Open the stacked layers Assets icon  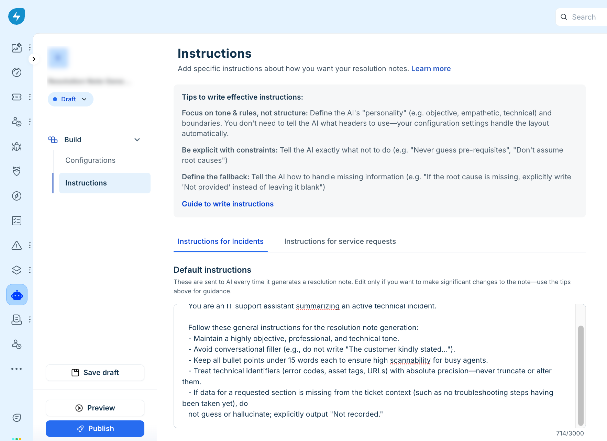[x=16, y=270]
